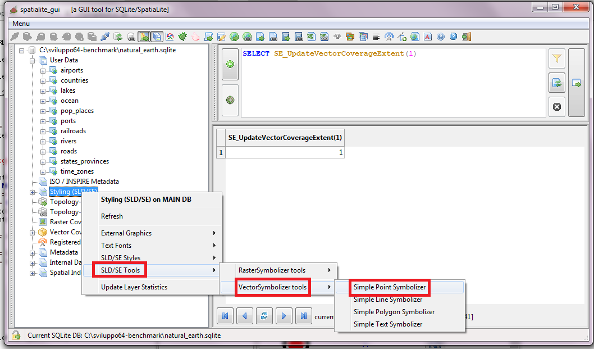Screen dimensions: 594x349
Task: Click the SE_UpdateVectorCoverageExtent(1) column header
Action: 285,138
